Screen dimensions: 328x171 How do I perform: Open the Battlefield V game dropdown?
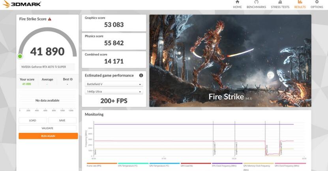click(114, 84)
